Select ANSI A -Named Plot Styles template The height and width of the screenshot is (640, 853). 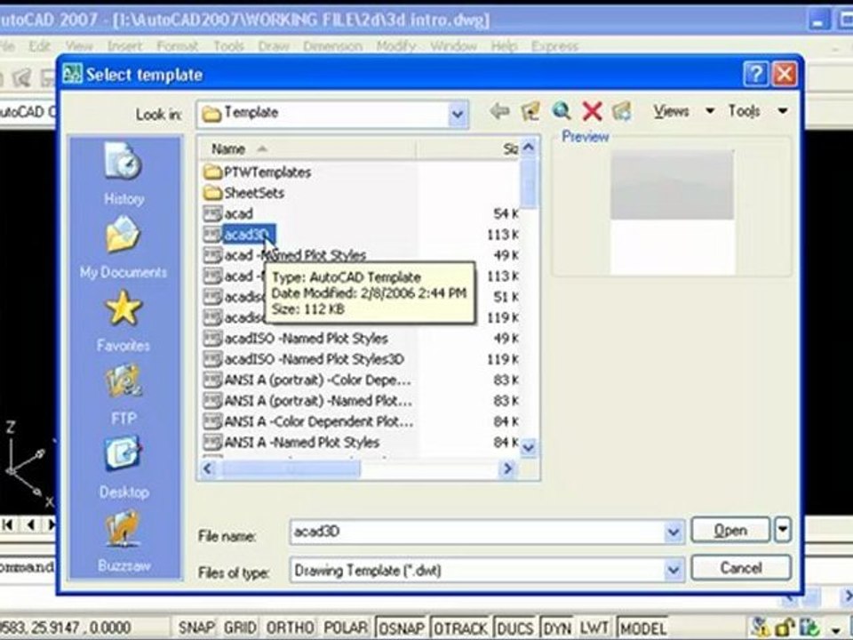[x=291, y=442]
